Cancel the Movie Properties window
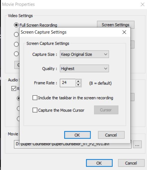The width and height of the screenshot is (147, 170). (131, 163)
